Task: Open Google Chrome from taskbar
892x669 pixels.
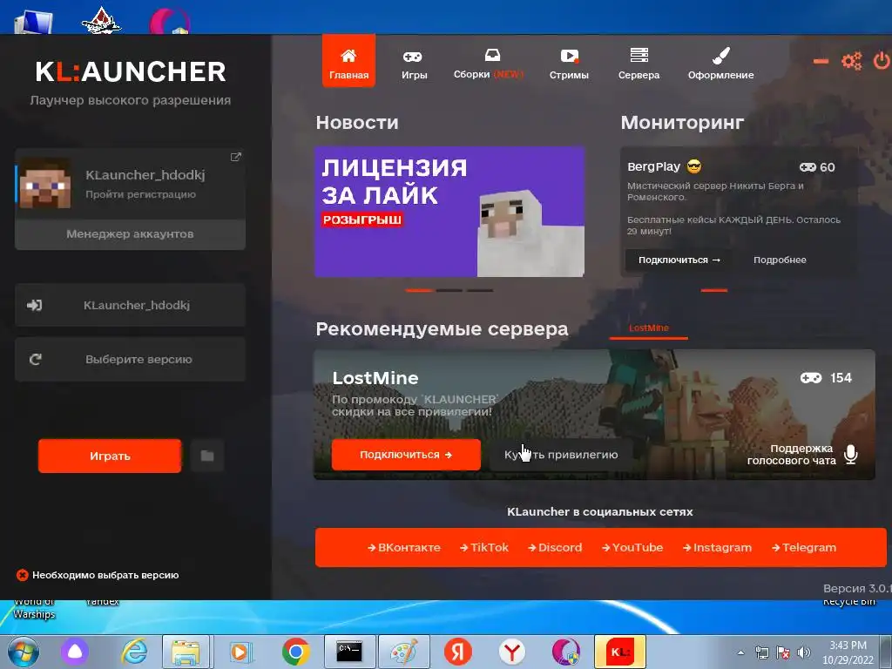Action: [x=296, y=652]
